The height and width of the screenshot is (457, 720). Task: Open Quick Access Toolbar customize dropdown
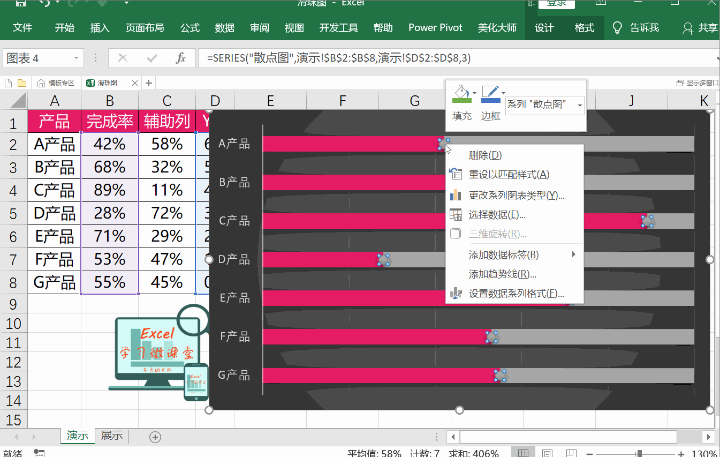click(x=127, y=3)
